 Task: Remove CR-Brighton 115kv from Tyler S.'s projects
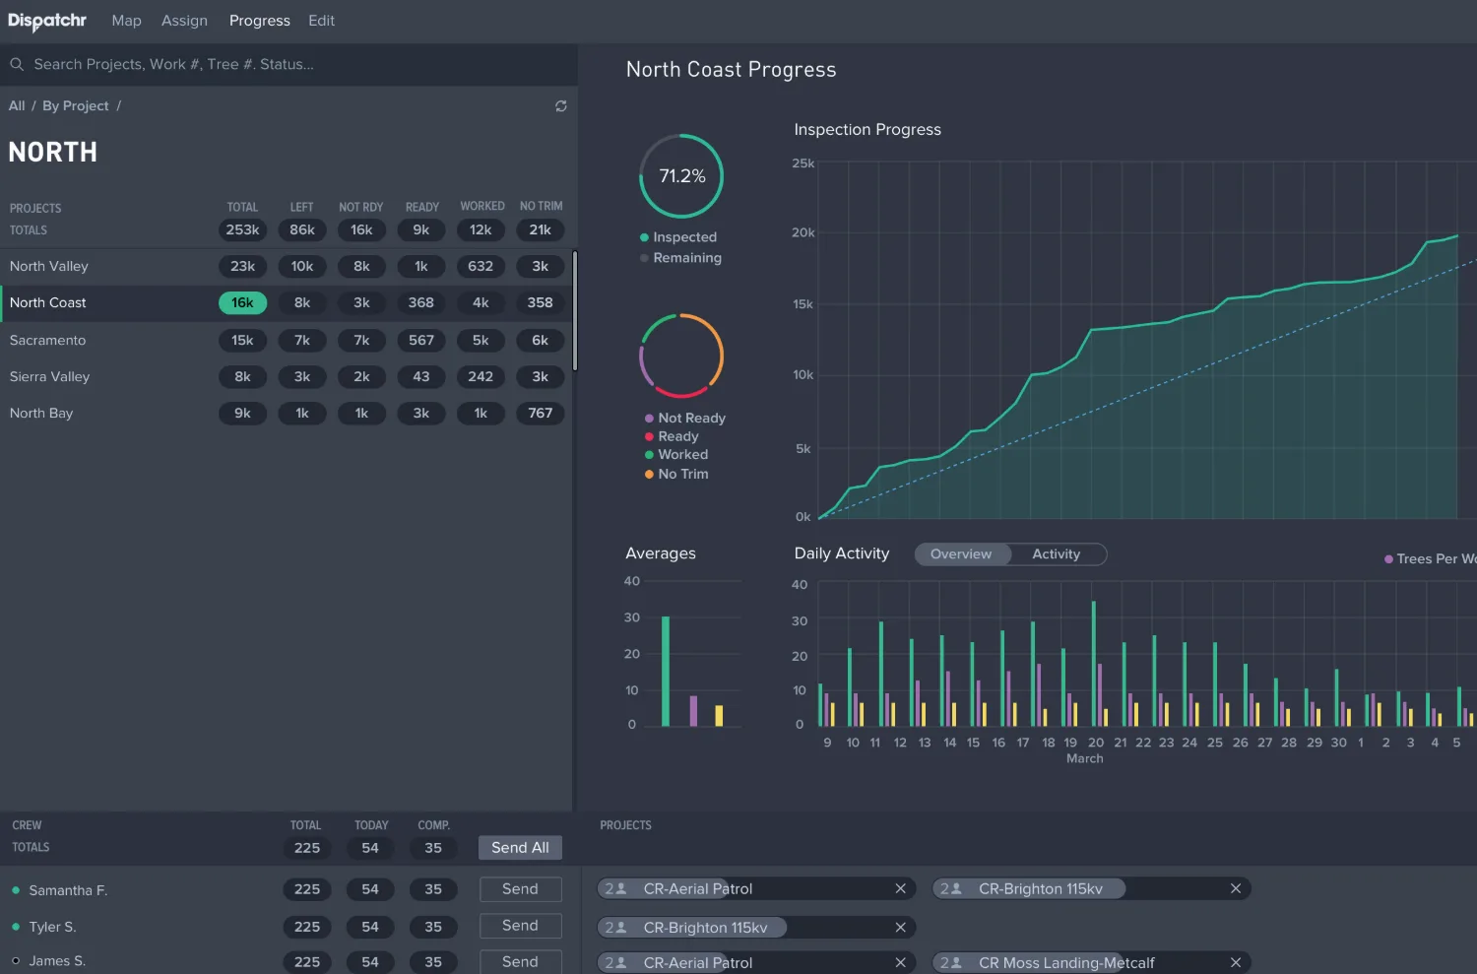click(x=900, y=928)
